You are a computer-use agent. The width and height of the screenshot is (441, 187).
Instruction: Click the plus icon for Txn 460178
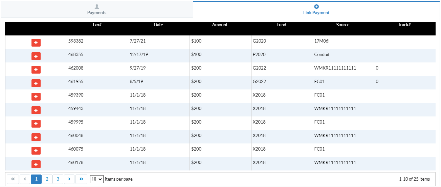(x=36, y=164)
